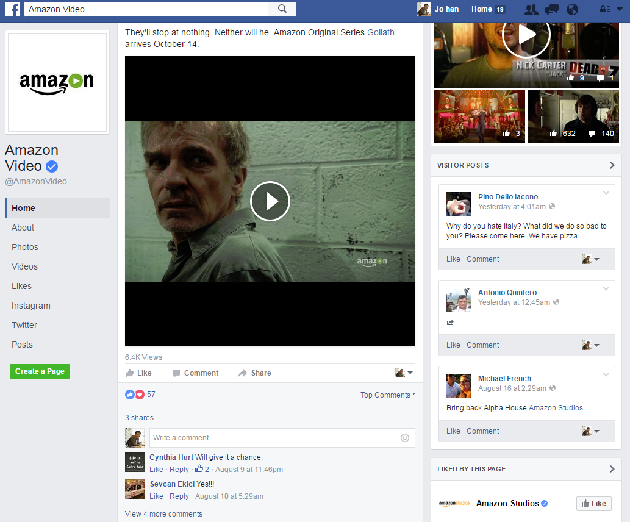The height and width of the screenshot is (522, 630).
Task: Click the Facebook logo icon
Action: [13, 9]
